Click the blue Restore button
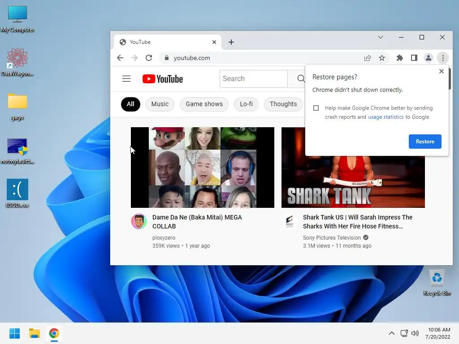The image size is (459, 344). click(x=425, y=142)
